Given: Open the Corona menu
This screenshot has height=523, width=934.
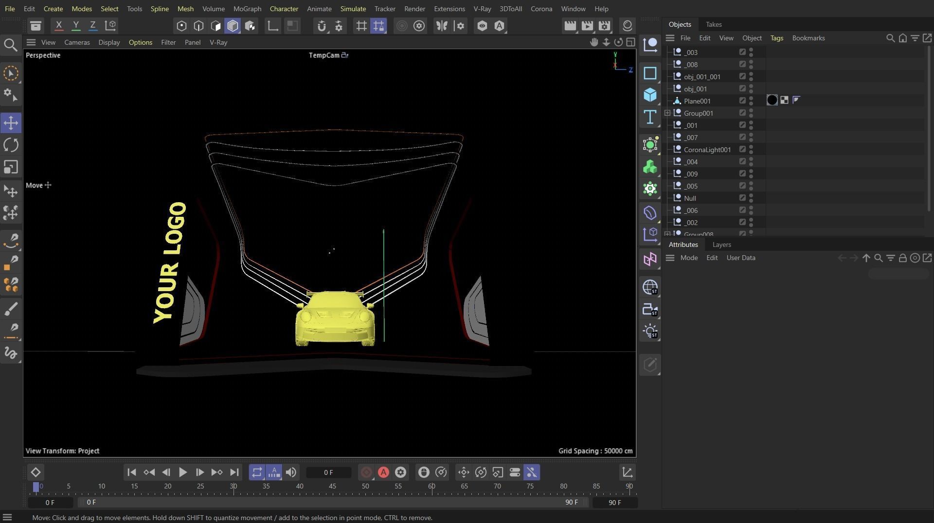Looking at the screenshot, I should coord(541,9).
